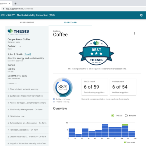
Task: Click the SUPPLYSHIFT logo in header
Action: 7,15
